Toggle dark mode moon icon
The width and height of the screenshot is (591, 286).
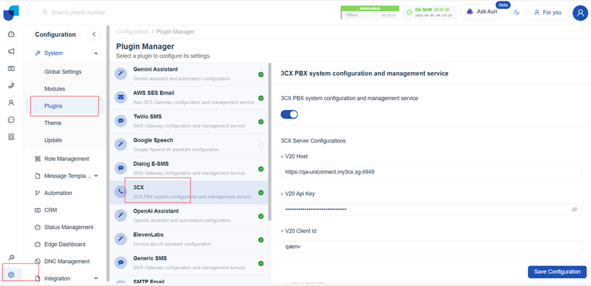[x=517, y=12]
